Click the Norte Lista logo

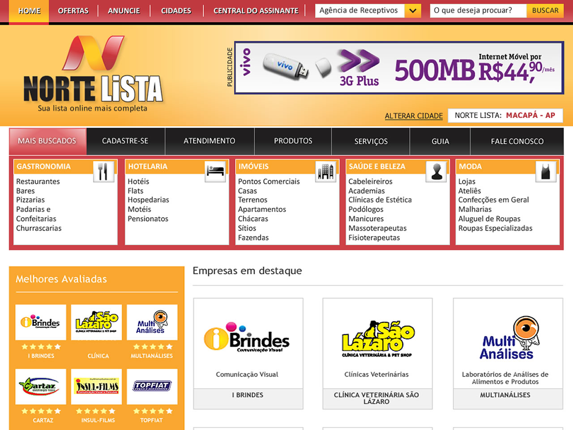tap(93, 74)
